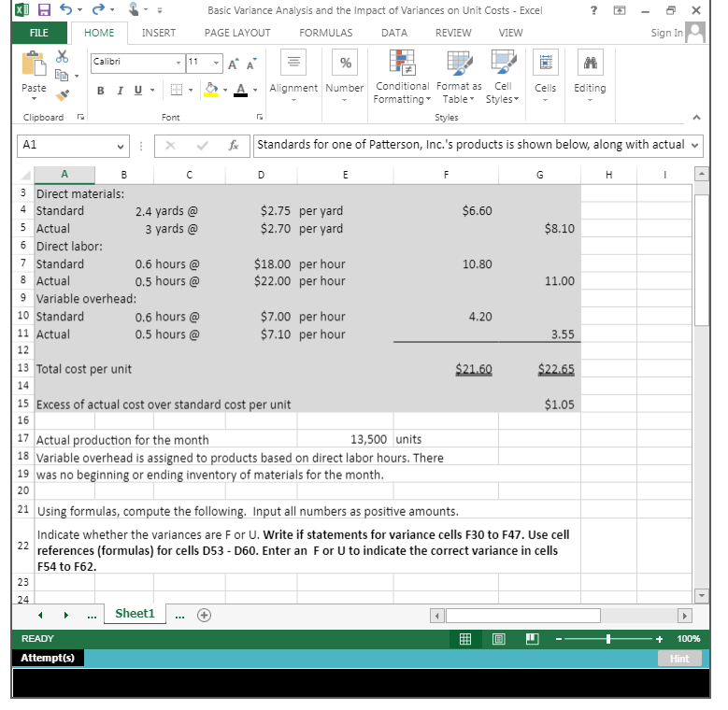Expand the Redo history dropdown arrow
Image resolution: width=728 pixels, height=710 pixels.
[x=112, y=9]
